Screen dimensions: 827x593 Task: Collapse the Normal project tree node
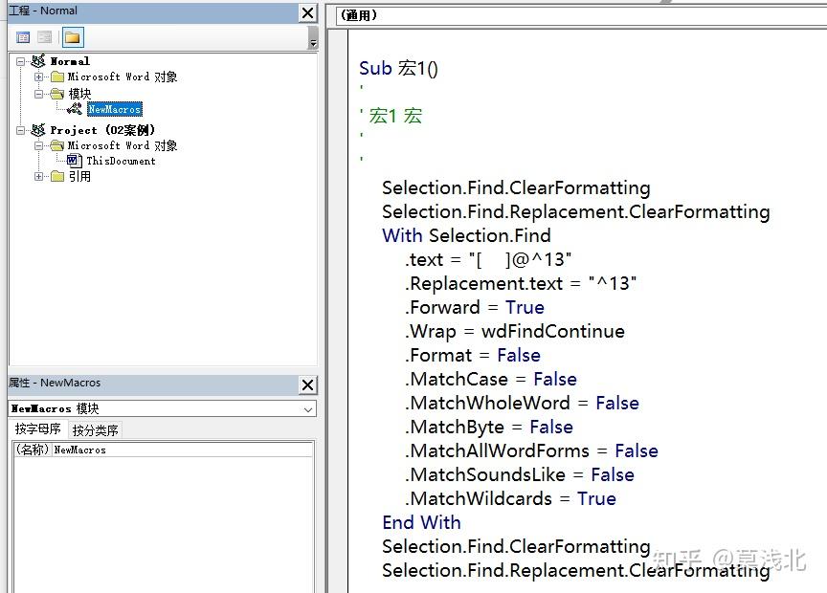20,61
